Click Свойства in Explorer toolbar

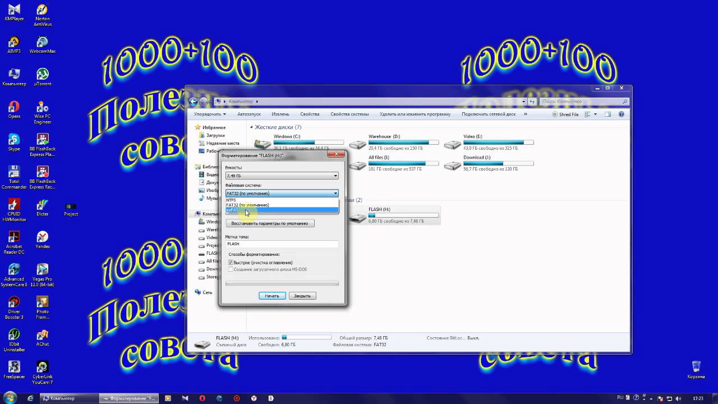pyautogui.click(x=310, y=114)
